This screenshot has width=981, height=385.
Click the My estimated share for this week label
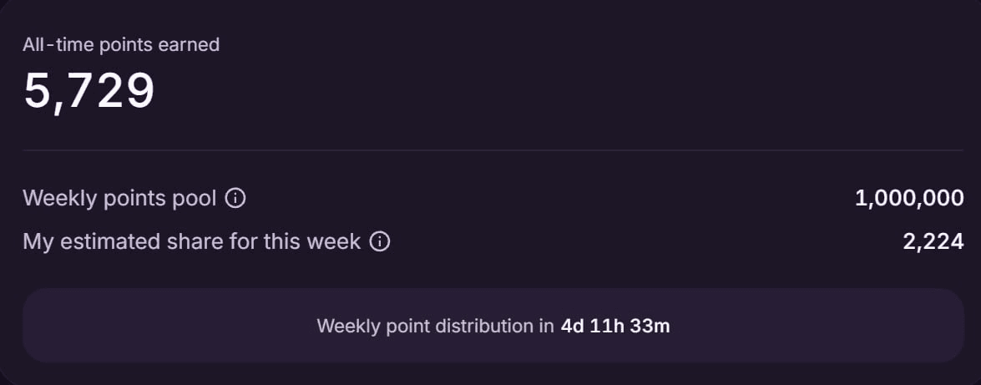[x=191, y=241]
